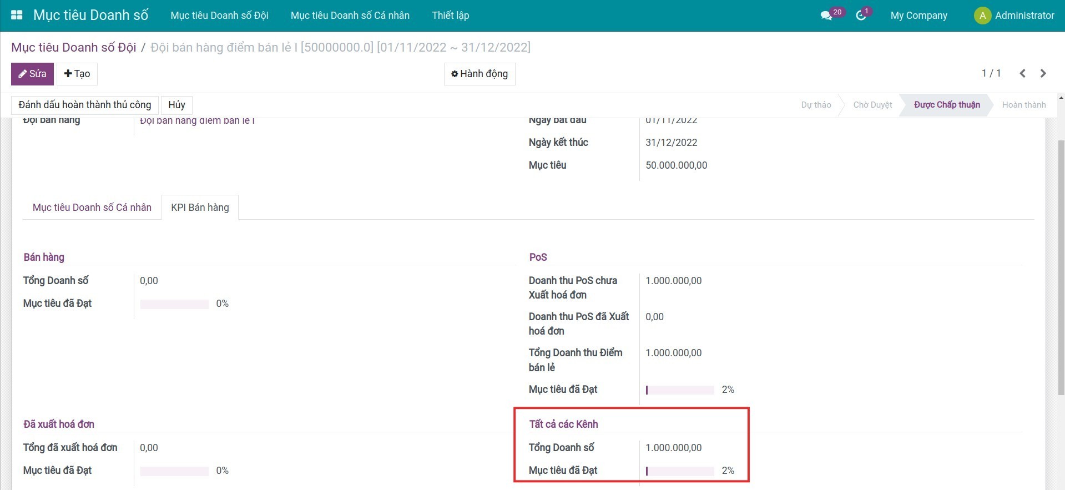Click the PoS Mục tiêu đã Đạt progress bar
This screenshot has height=490, width=1065.
pyautogui.click(x=680, y=390)
